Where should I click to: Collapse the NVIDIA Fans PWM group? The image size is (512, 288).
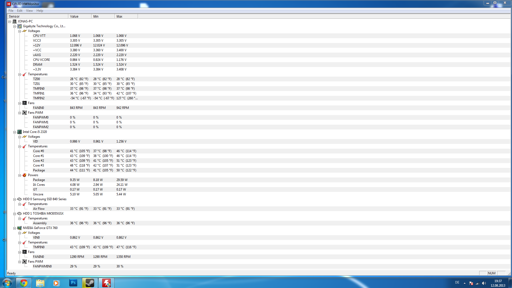(20, 262)
